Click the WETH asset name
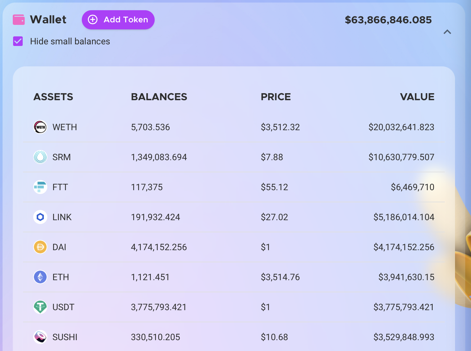Image resolution: width=471 pixels, height=351 pixels. click(x=65, y=127)
